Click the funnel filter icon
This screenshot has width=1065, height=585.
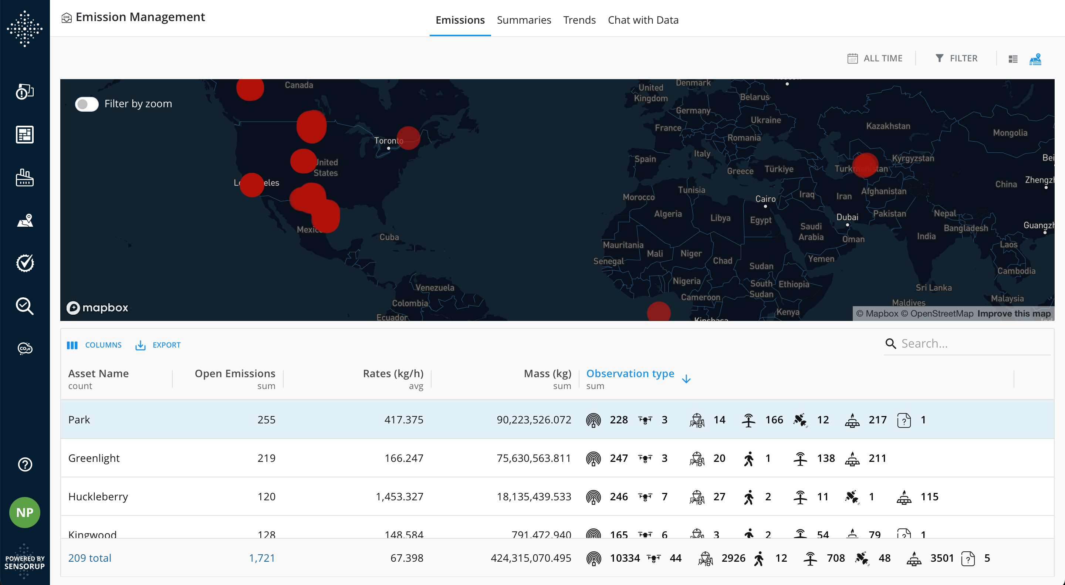coord(939,58)
